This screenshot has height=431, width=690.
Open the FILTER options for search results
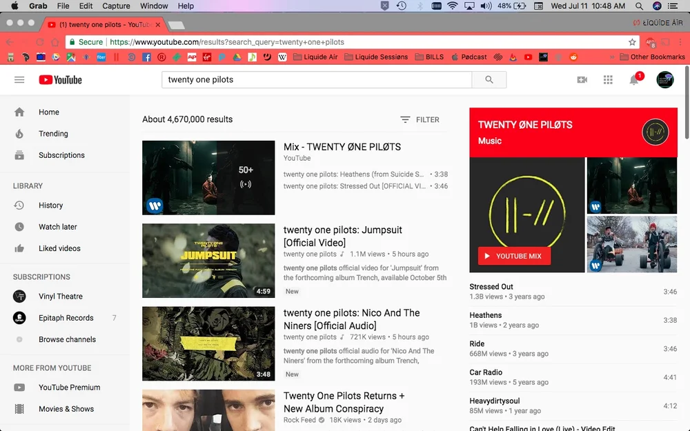[x=420, y=119]
